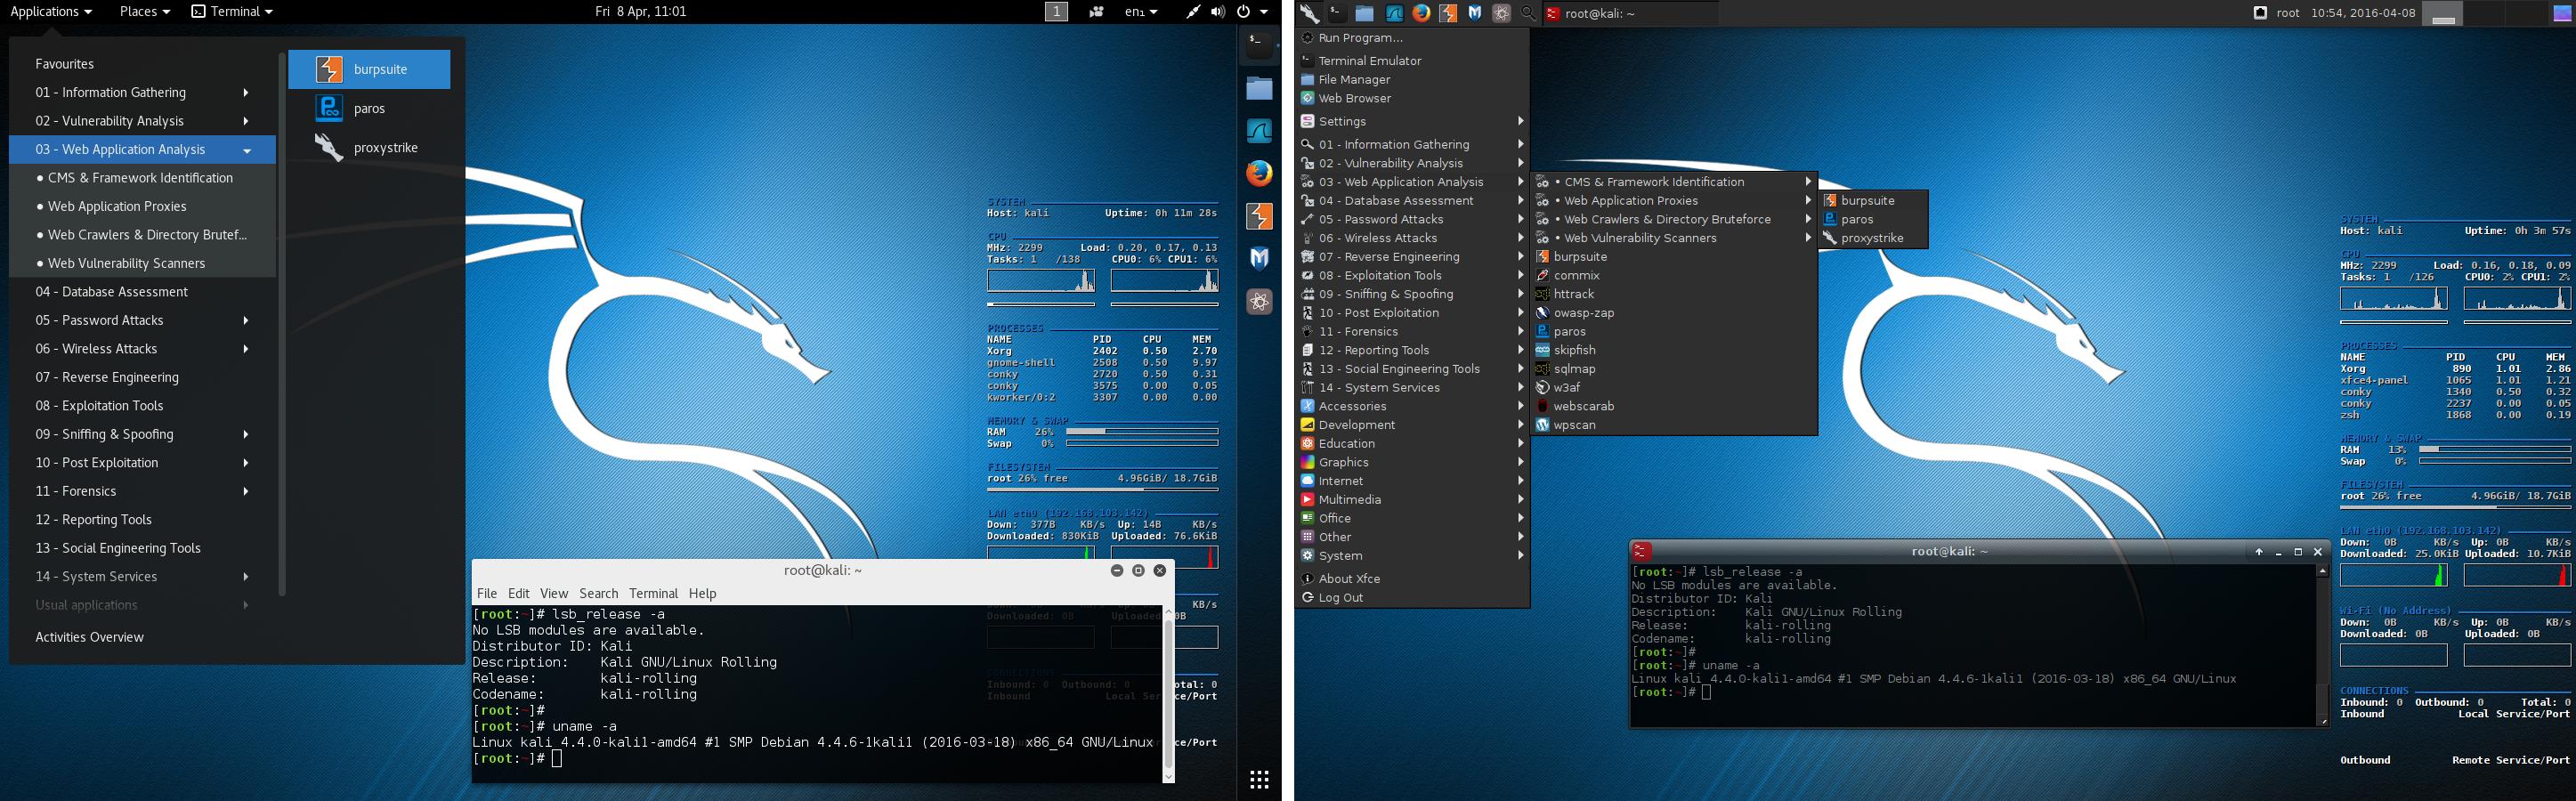The height and width of the screenshot is (801, 2576).
Task: Open the Places dropdown in the top bar
Action: pyautogui.click(x=144, y=12)
